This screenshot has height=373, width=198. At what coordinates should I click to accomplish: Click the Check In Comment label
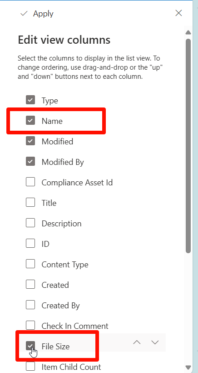click(x=75, y=326)
